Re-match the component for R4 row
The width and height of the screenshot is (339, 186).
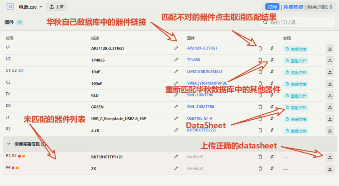click(272, 168)
